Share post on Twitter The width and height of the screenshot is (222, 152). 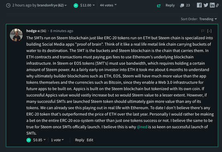tap(206, 5)
